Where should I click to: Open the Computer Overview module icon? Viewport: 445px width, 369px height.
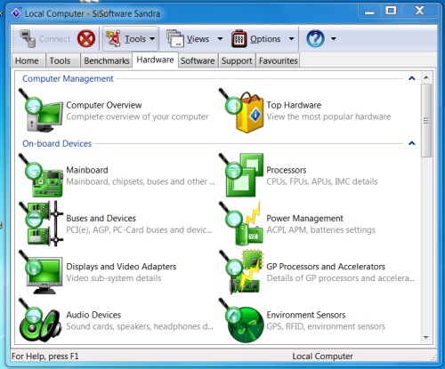coord(41,110)
